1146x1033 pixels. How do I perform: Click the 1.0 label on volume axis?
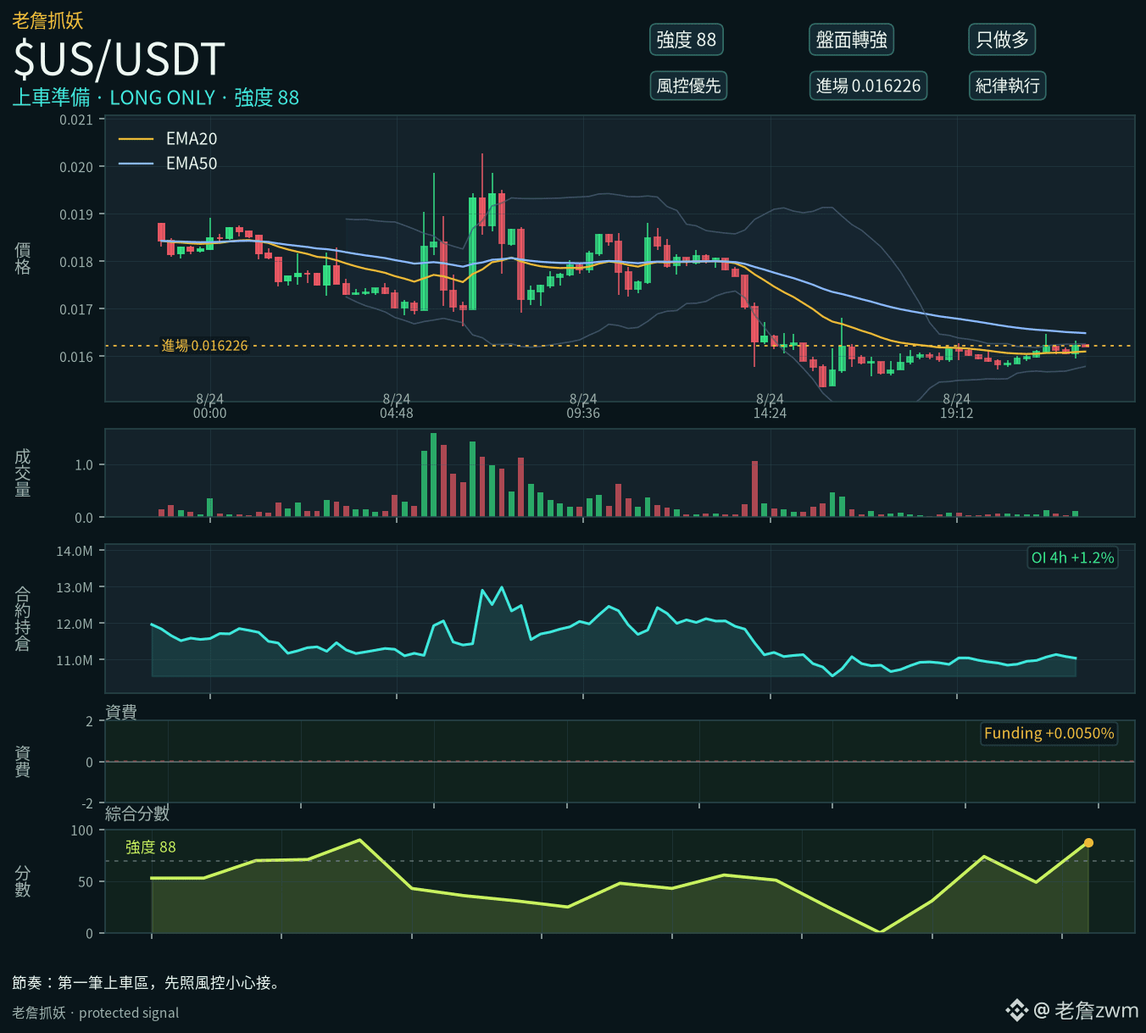pos(84,465)
